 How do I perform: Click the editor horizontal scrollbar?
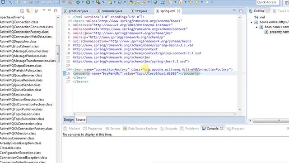tap(154, 114)
